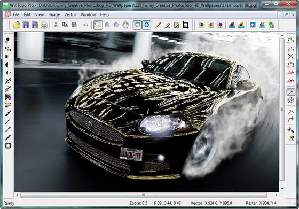
Task: Open the Edit menu
Action: coord(27,14)
